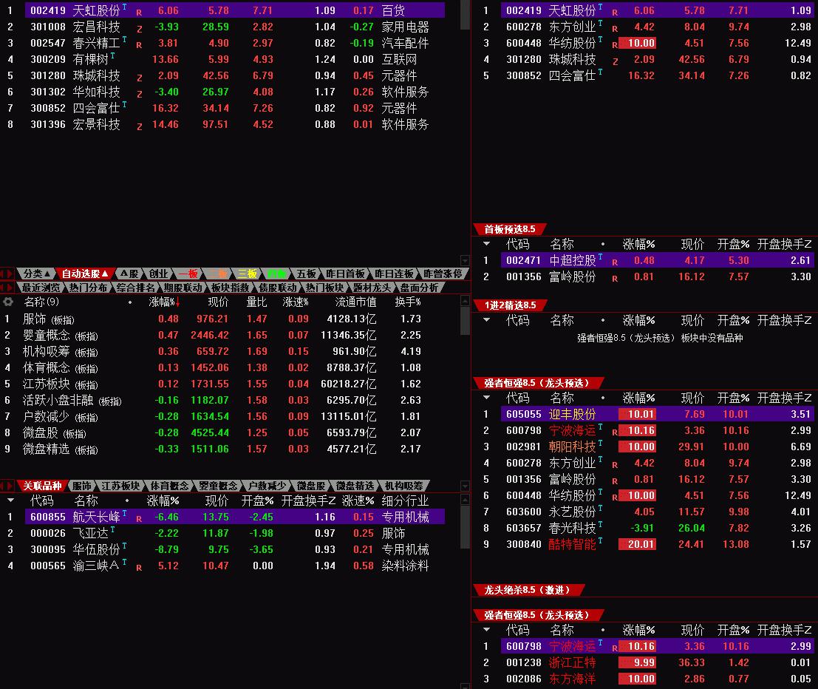Click the R flag on the 春兴精工 row

pyautogui.click(x=140, y=45)
